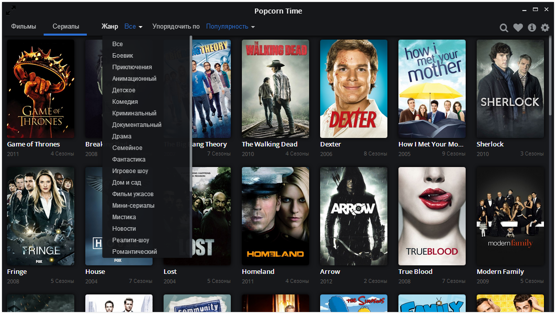
Task: Select genre Романтический
Action: 134,252
